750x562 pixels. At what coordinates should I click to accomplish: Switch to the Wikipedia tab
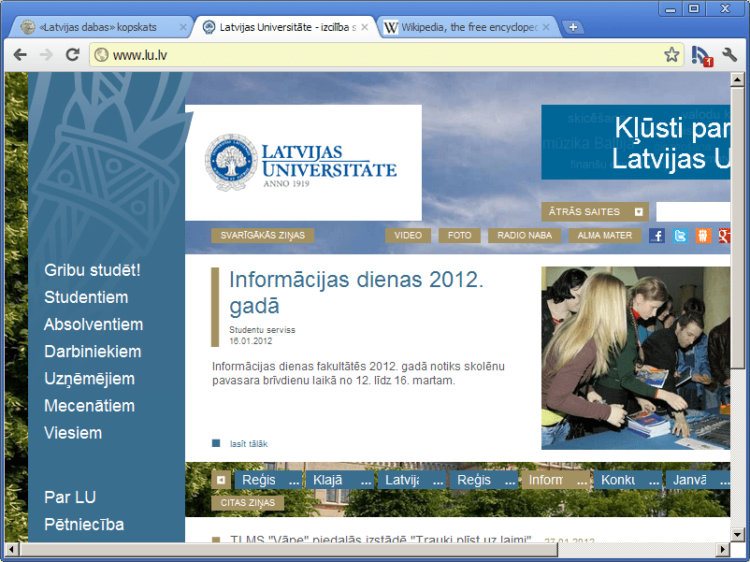pos(469,27)
